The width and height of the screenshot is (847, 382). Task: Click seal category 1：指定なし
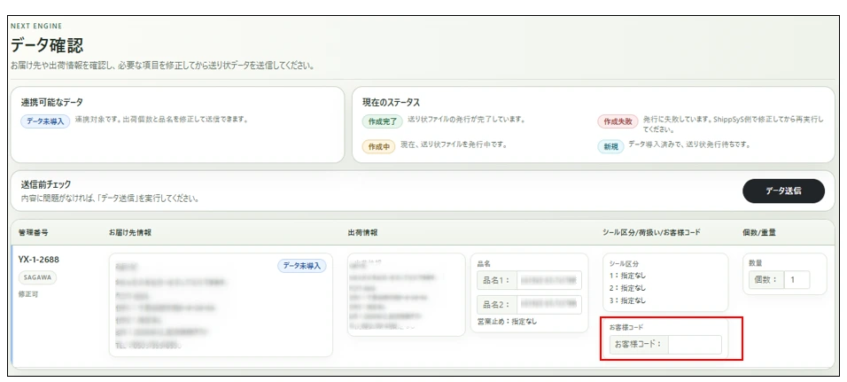[x=627, y=276]
